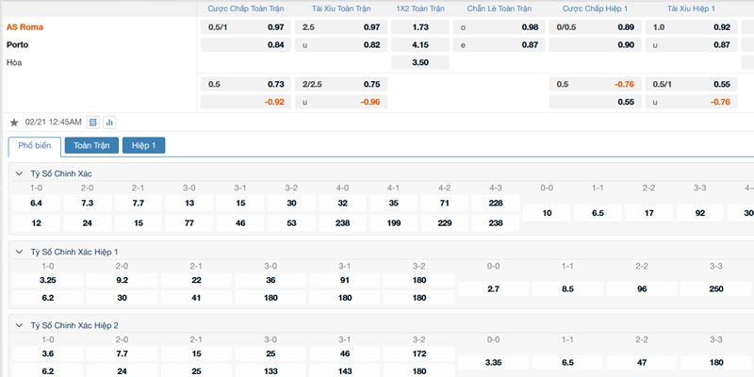754x377 pixels.
Task: Bet second half score 3-1 at 46
Action: (345, 354)
